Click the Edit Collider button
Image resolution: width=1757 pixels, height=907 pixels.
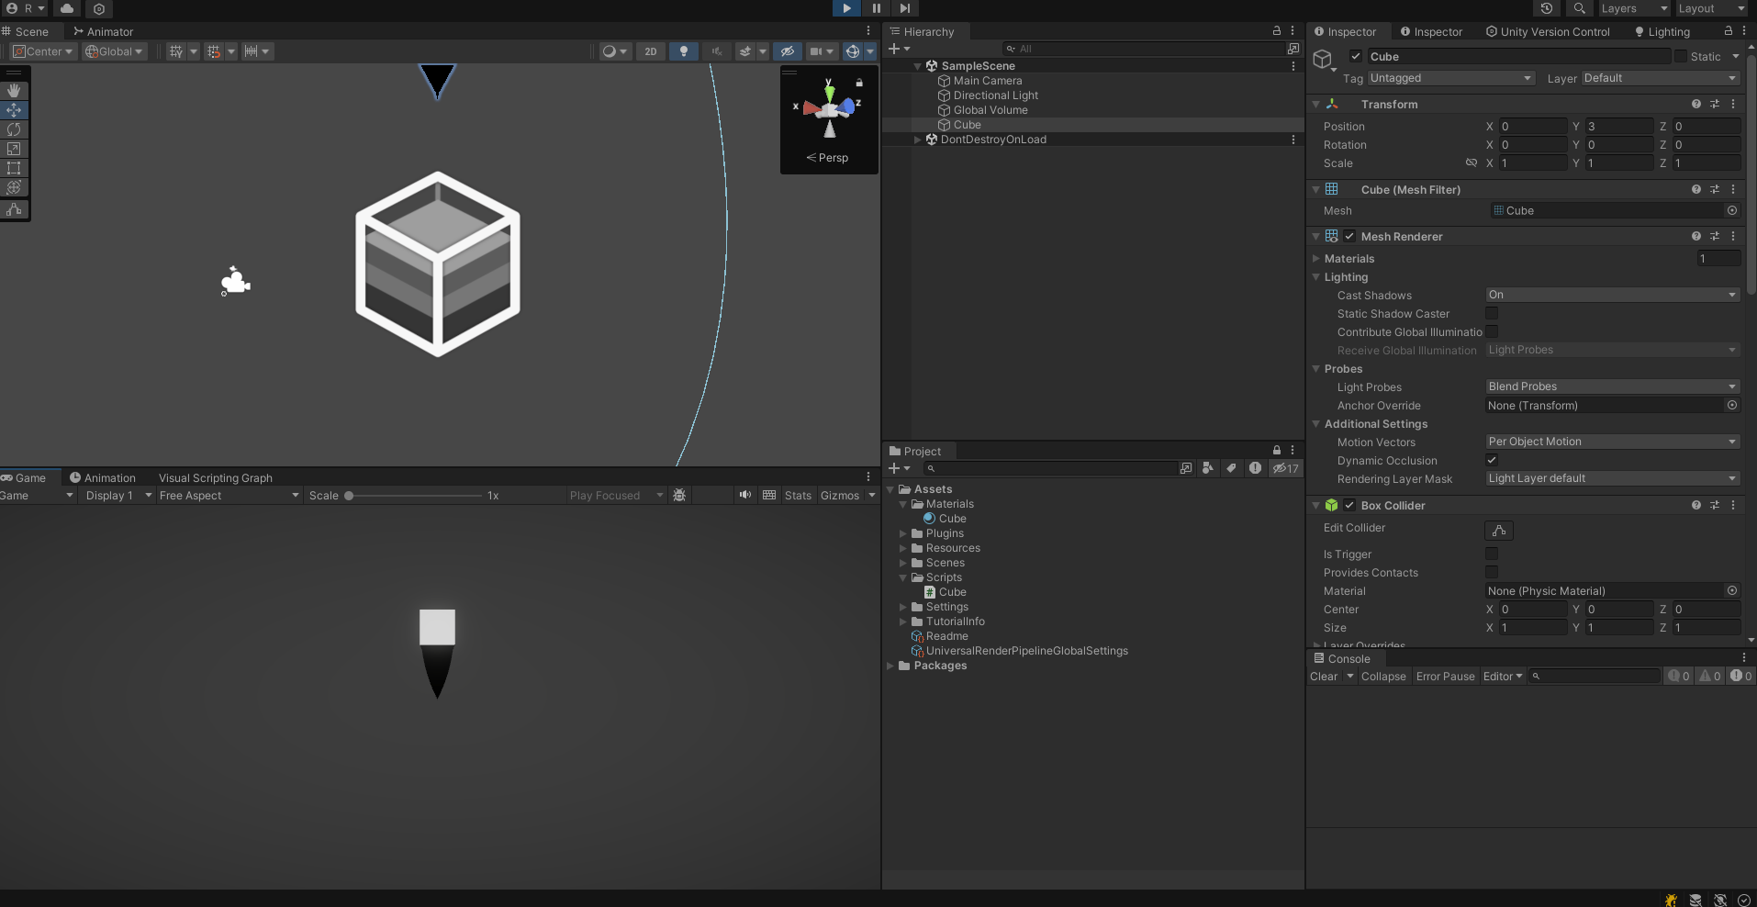[1499, 530]
